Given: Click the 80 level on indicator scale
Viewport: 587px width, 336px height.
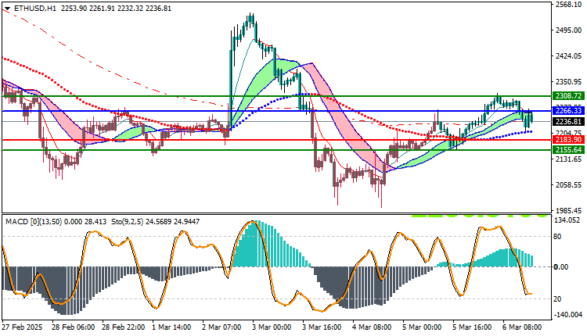Looking at the screenshot, I should tap(557, 237).
